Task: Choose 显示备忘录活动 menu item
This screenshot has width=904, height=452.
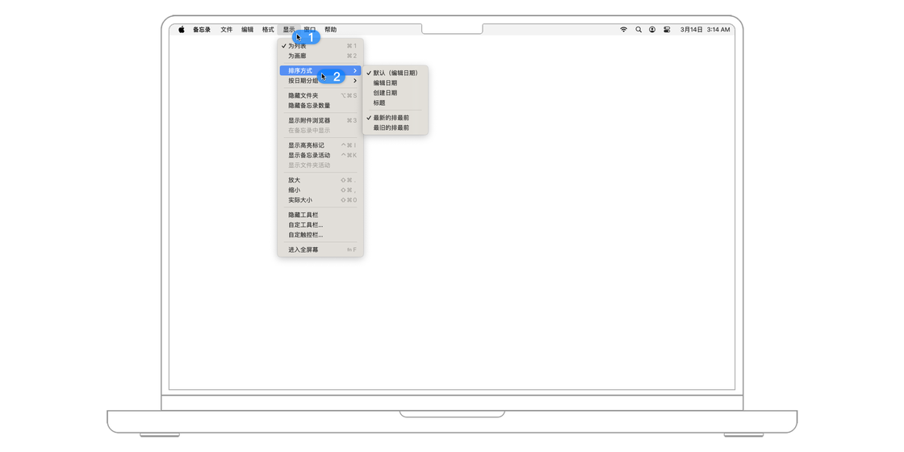Action: point(320,155)
